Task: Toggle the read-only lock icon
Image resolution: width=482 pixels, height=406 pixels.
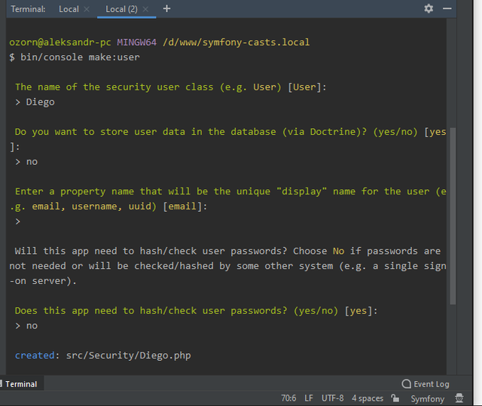Action: click(395, 398)
